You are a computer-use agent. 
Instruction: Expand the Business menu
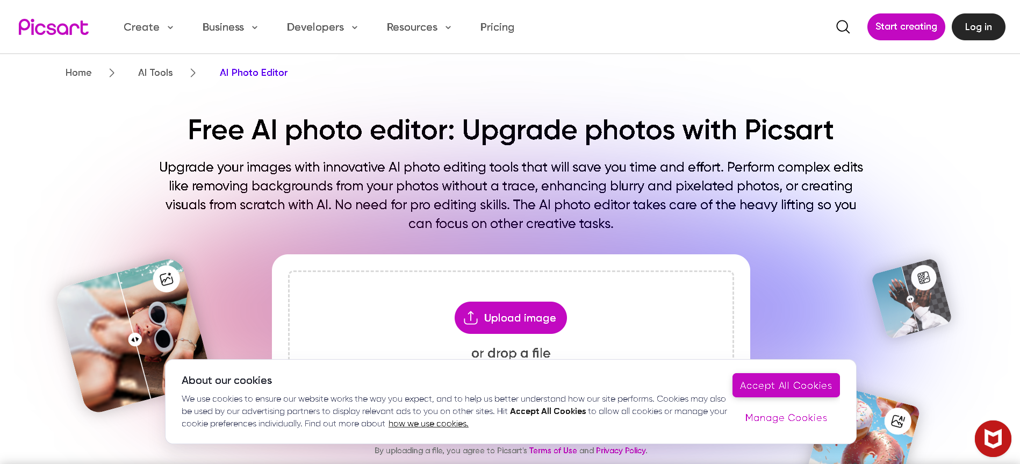coord(230,27)
